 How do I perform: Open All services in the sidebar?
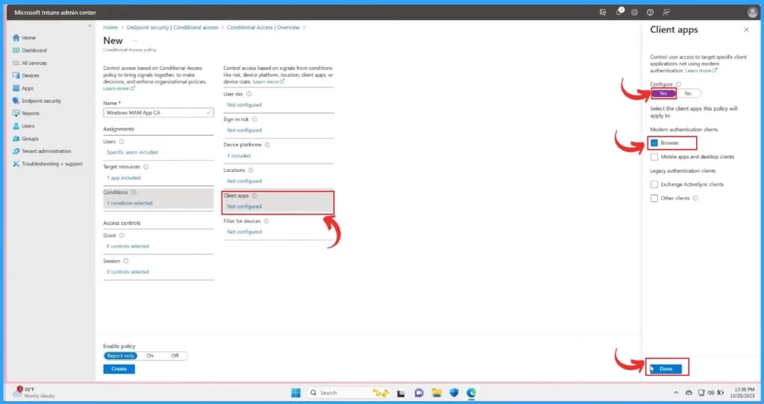point(30,63)
